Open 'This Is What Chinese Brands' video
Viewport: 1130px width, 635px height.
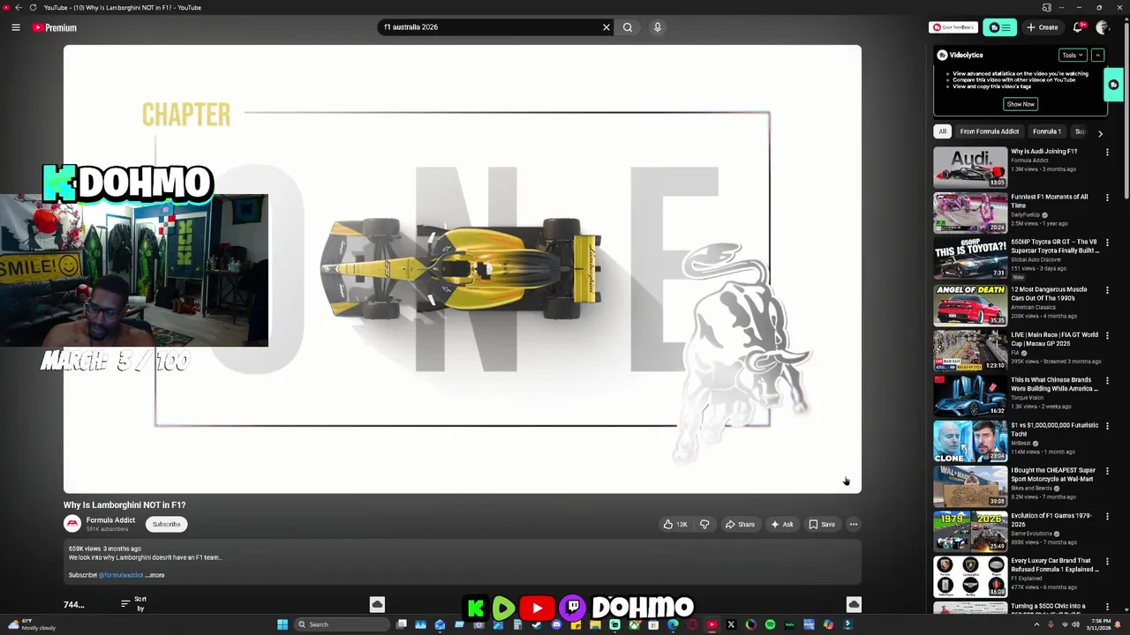pyautogui.click(x=970, y=394)
